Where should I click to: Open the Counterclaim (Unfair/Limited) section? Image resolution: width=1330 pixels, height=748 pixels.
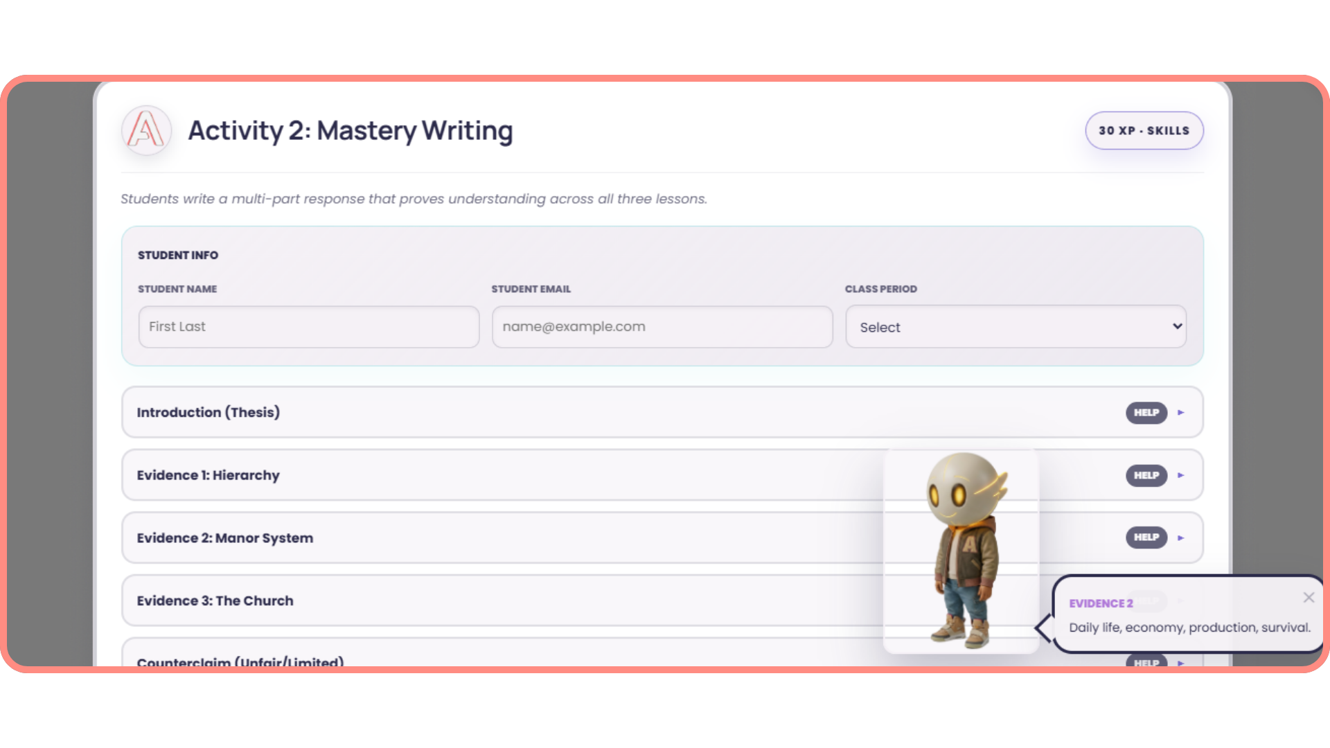(240, 661)
